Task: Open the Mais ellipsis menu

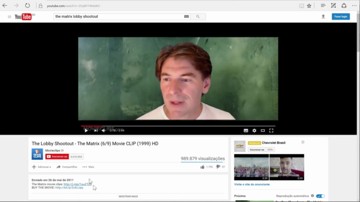Action: [88, 167]
